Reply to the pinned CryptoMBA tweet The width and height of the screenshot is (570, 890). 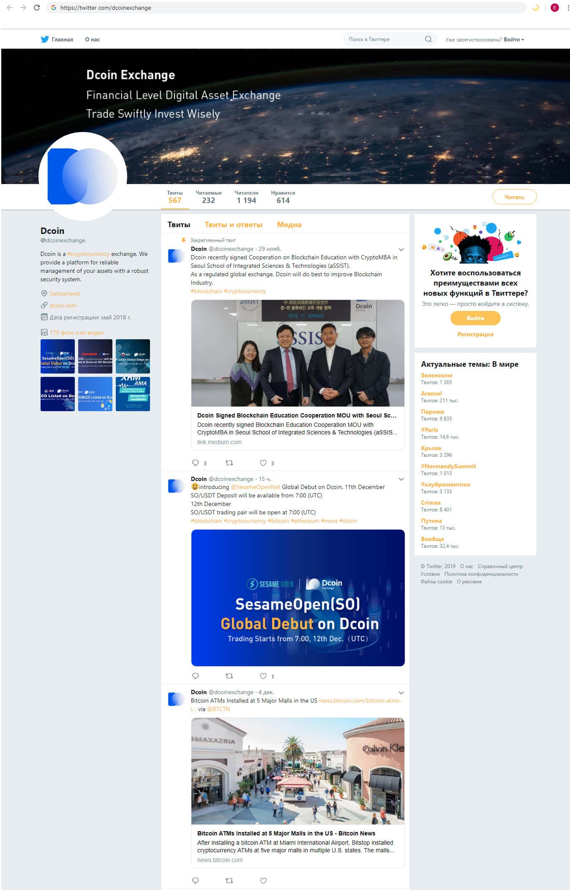pyautogui.click(x=195, y=463)
